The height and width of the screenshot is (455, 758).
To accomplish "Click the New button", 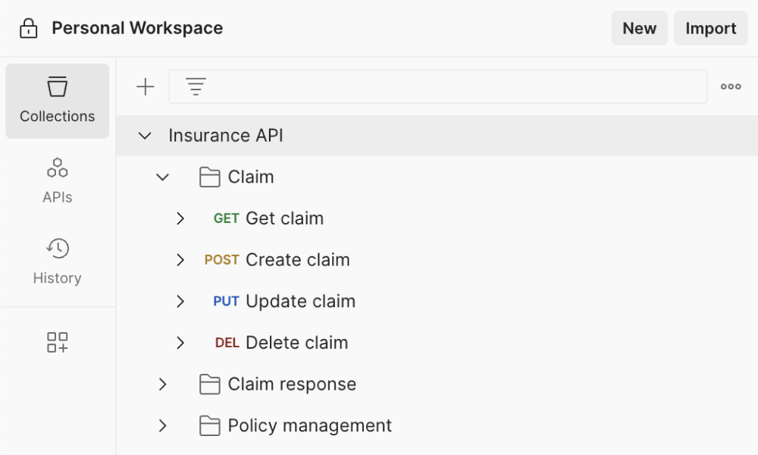I will click(x=639, y=28).
